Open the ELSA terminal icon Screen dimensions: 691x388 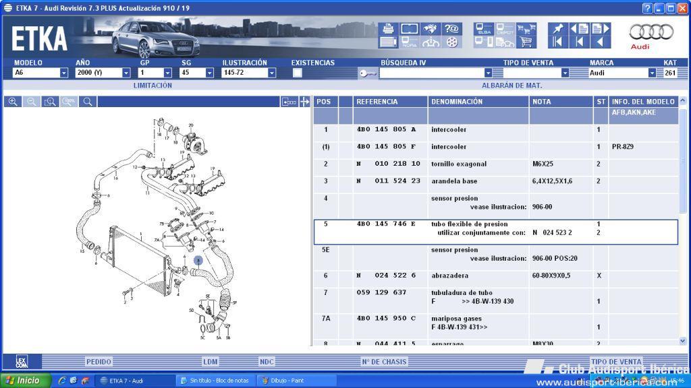coord(484,28)
